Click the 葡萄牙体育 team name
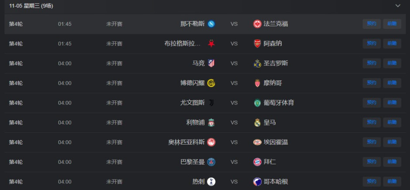 tap(279, 103)
